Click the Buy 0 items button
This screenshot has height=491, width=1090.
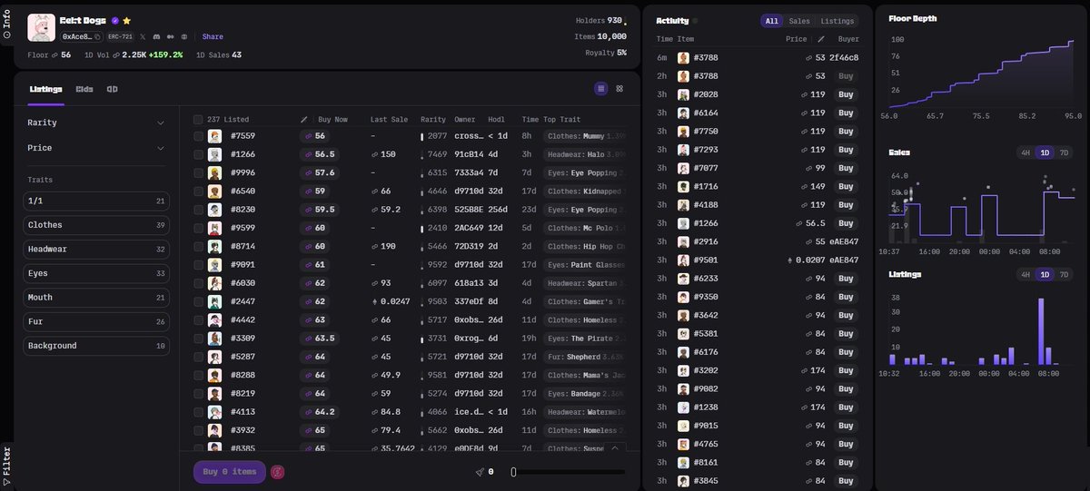point(230,472)
